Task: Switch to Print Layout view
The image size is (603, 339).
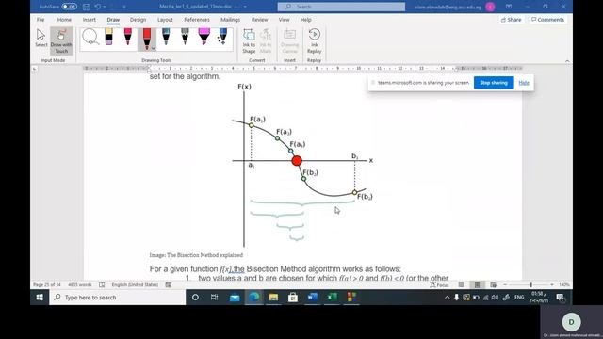Action: tap(477, 284)
